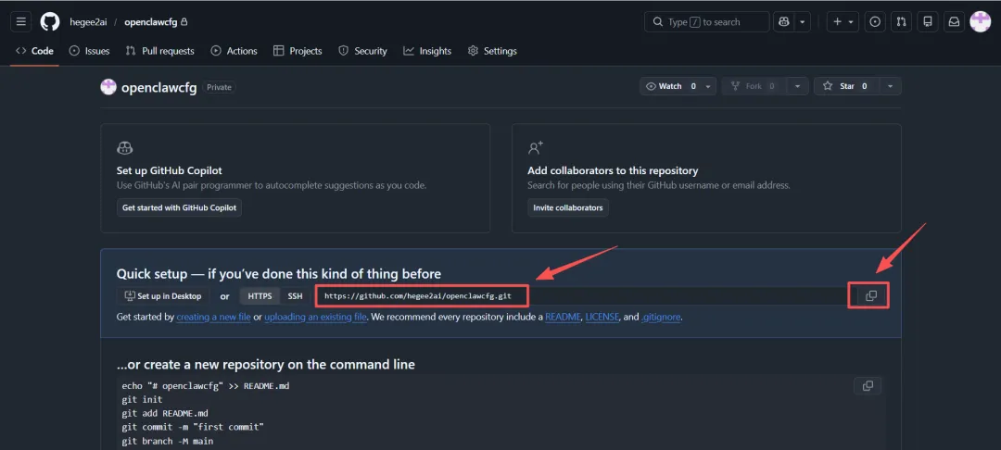The width and height of the screenshot is (1001, 450).
Task: Click 'git init' command line text
Action: pos(142,400)
